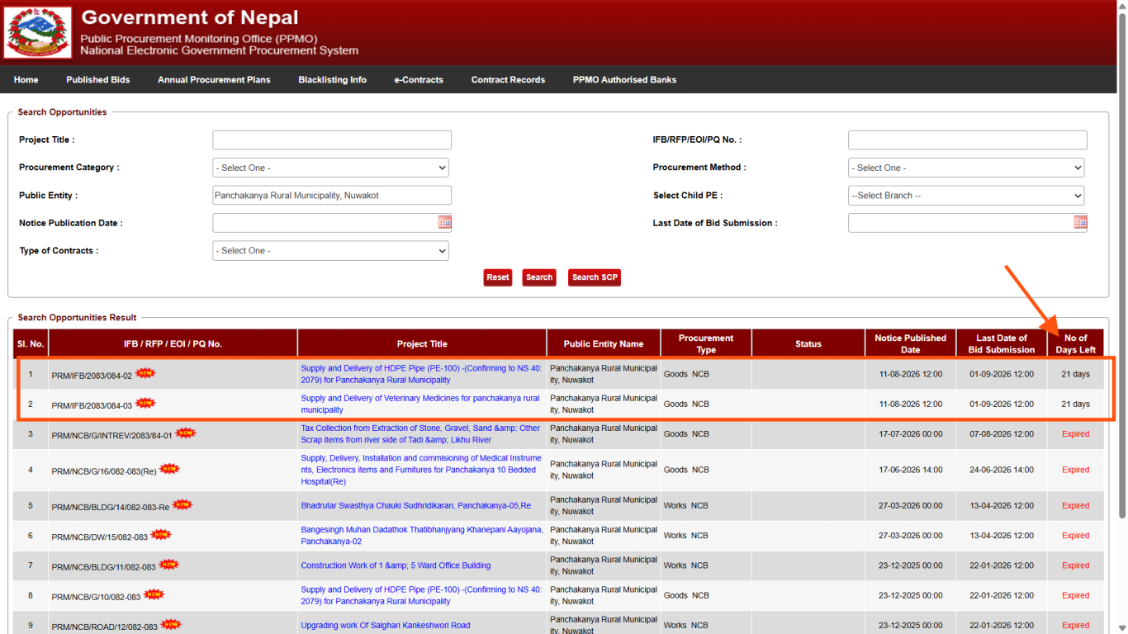Click the Search SCP button

[595, 277]
